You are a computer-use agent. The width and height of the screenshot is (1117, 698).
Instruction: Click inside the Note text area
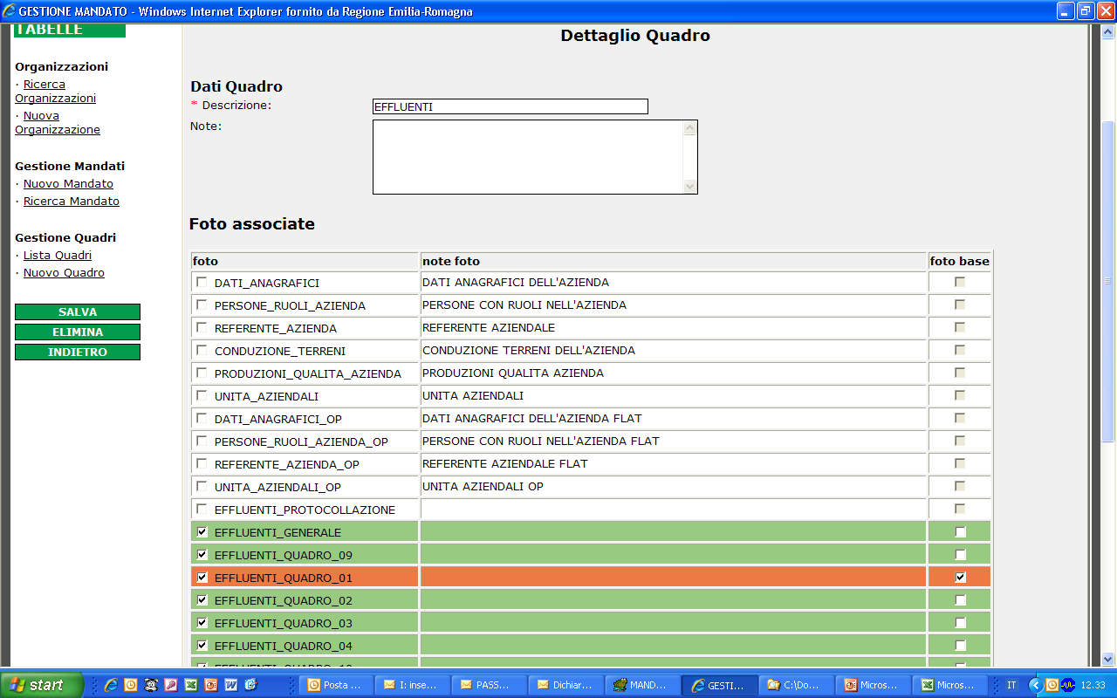tap(528, 157)
